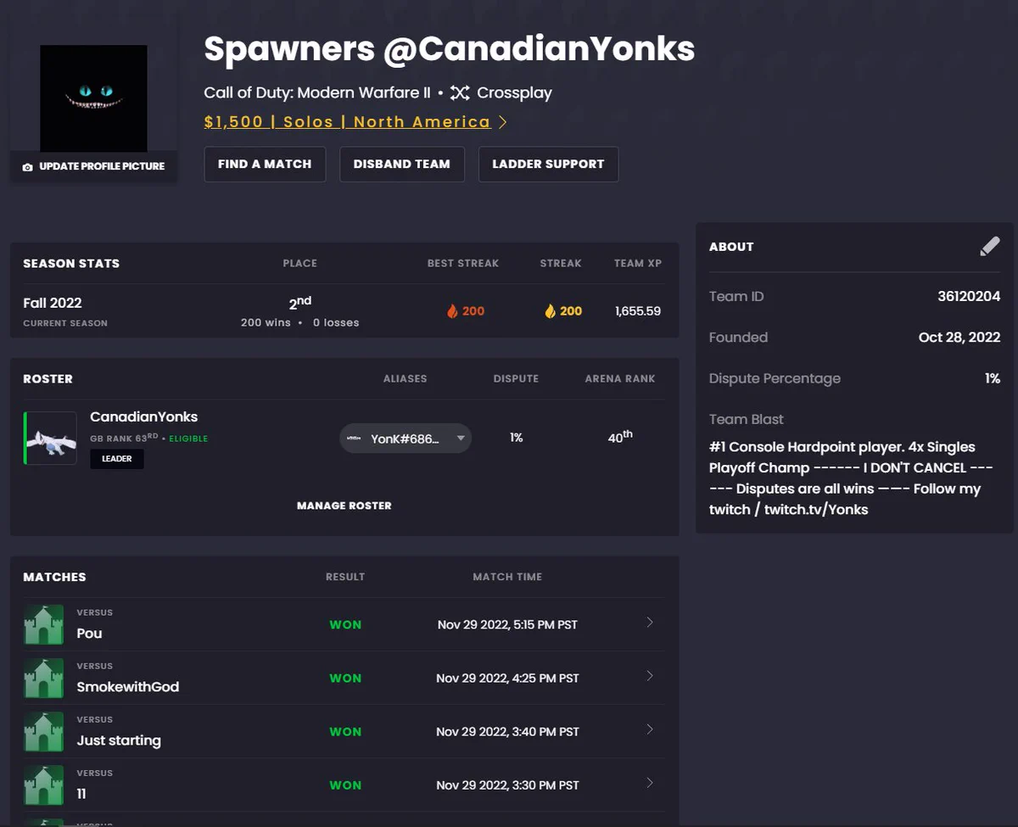Click Team ID value 36120204

click(969, 296)
